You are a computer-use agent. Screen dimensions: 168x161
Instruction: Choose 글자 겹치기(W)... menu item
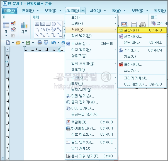coord(91,102)
